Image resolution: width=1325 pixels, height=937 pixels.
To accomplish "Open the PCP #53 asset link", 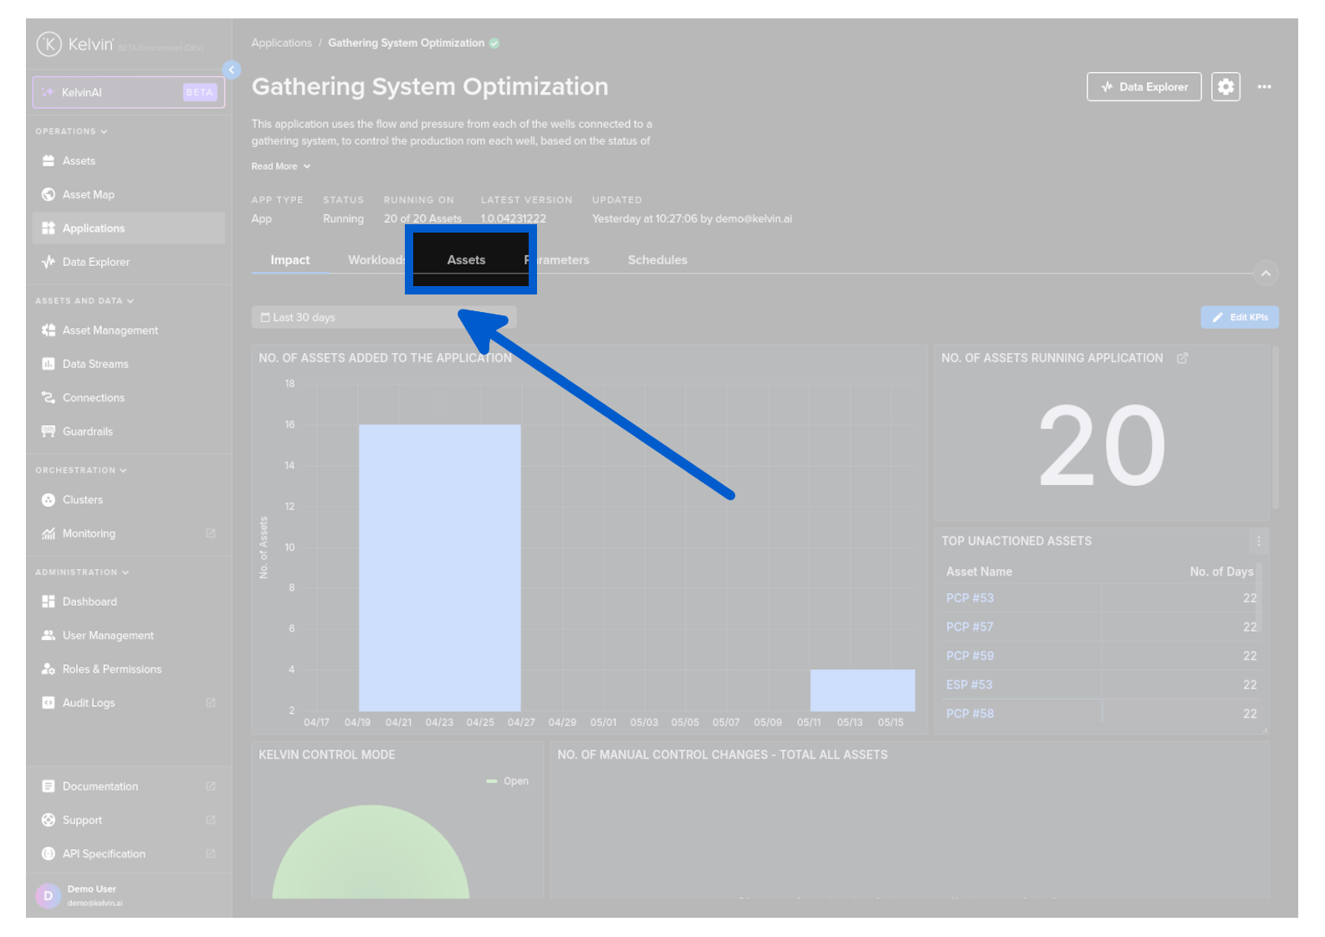I will [969, 598].
